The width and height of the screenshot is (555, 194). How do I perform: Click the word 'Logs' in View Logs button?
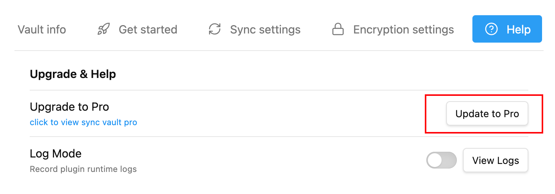(508, 160)
